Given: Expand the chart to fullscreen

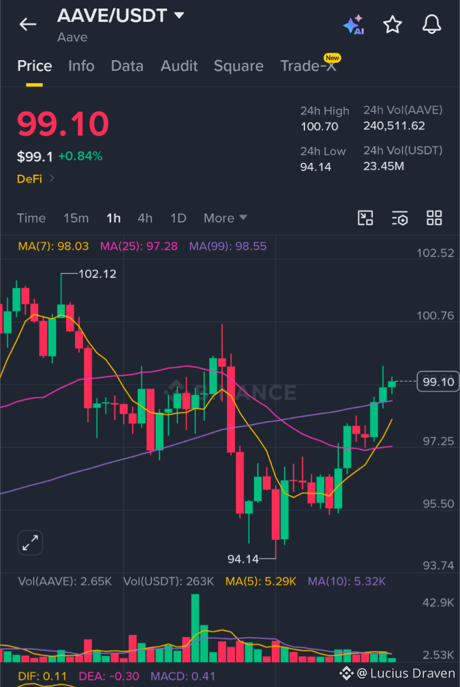Looking at the screenshot, I should (x=30, y=543).
